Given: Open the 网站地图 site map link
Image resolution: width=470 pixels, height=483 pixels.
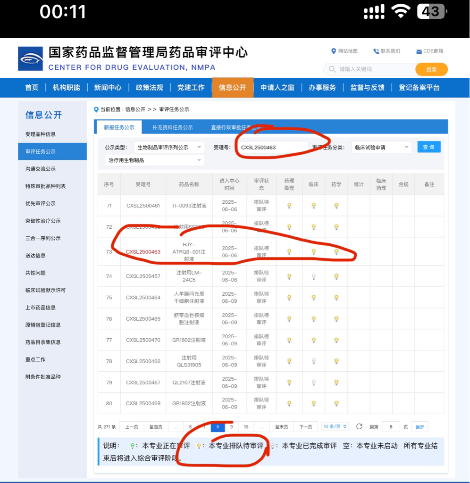Looking at the screenshot, I should pos(344,51).
